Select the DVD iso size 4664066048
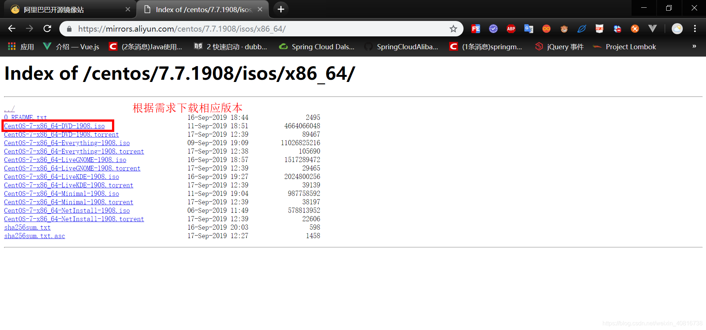This screenshot has height=330, width=706. click(x=302, y=126)
